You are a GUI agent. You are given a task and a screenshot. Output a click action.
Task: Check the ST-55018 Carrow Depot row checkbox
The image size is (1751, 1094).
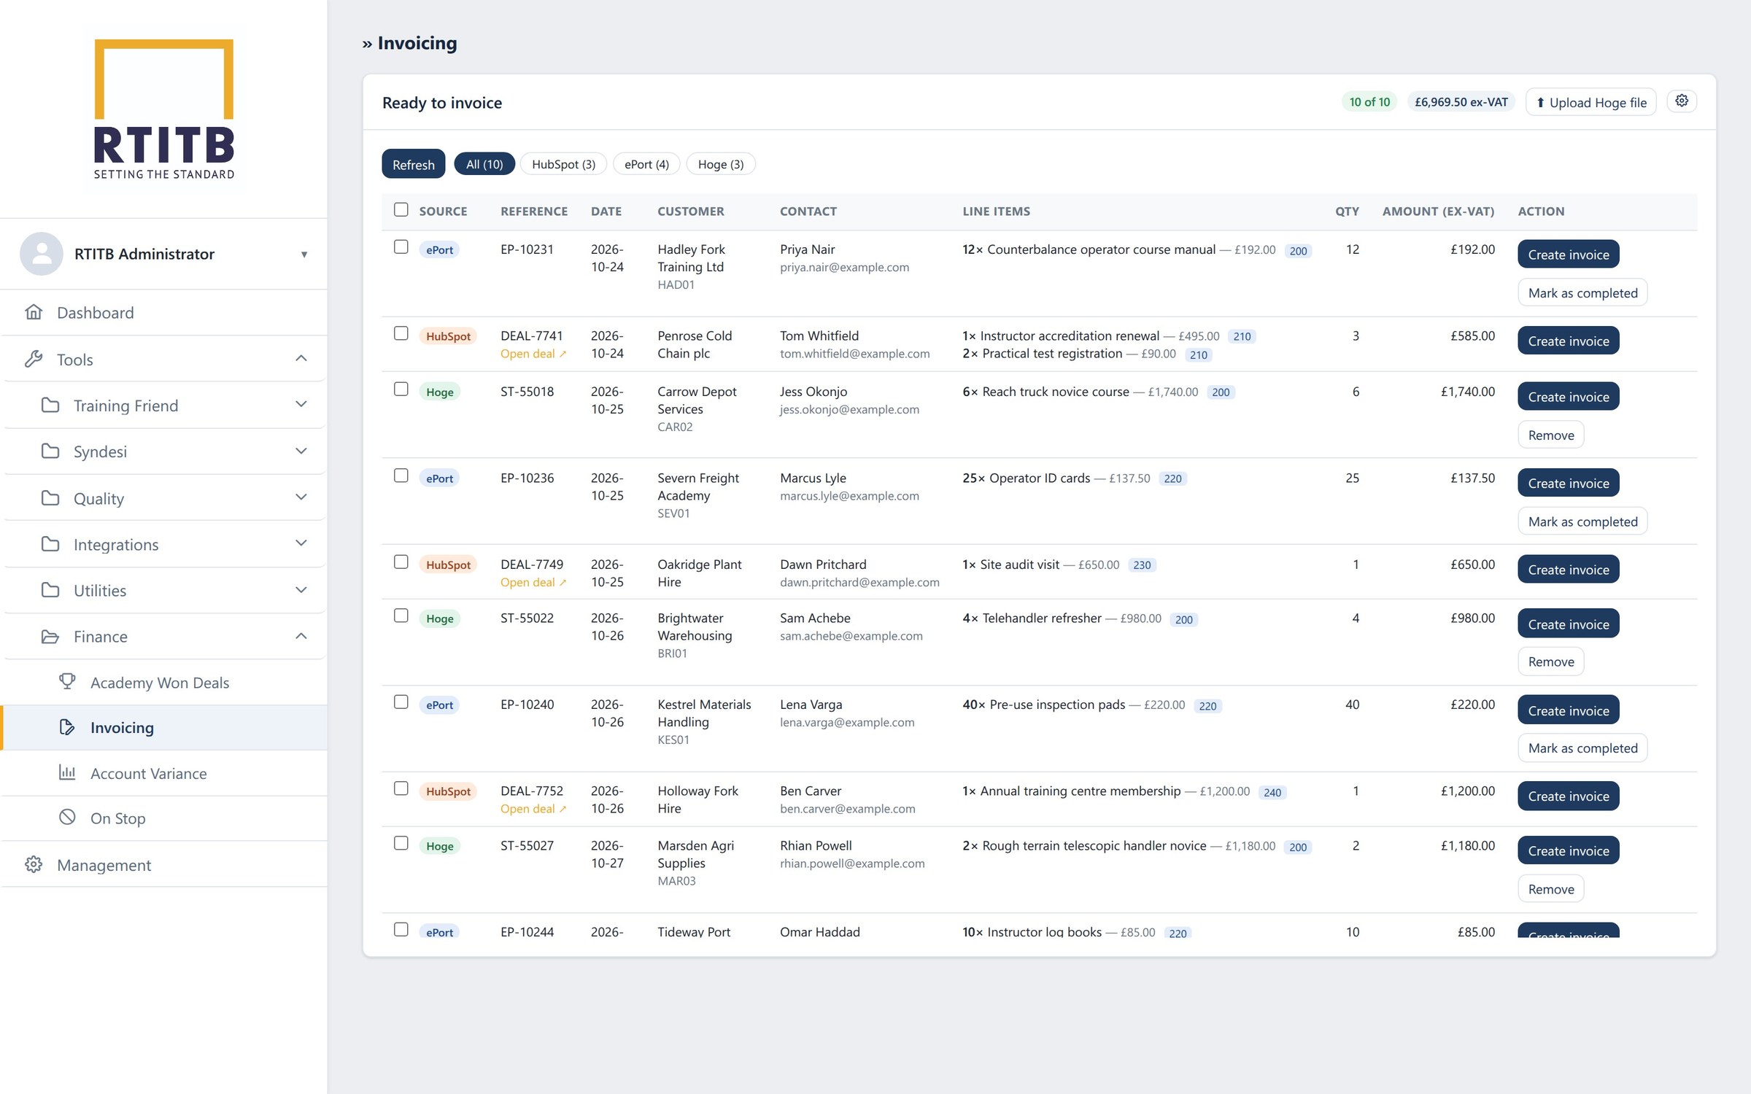tap(401, 389)
